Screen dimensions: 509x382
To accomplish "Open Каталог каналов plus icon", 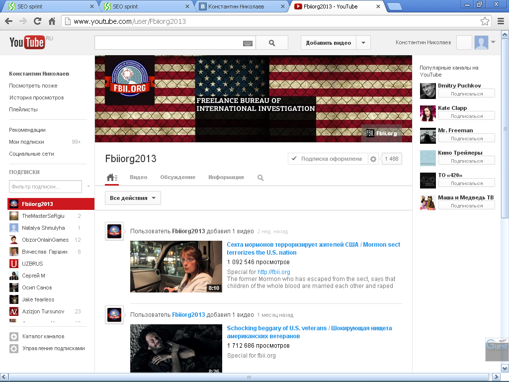I will [13, 337].
